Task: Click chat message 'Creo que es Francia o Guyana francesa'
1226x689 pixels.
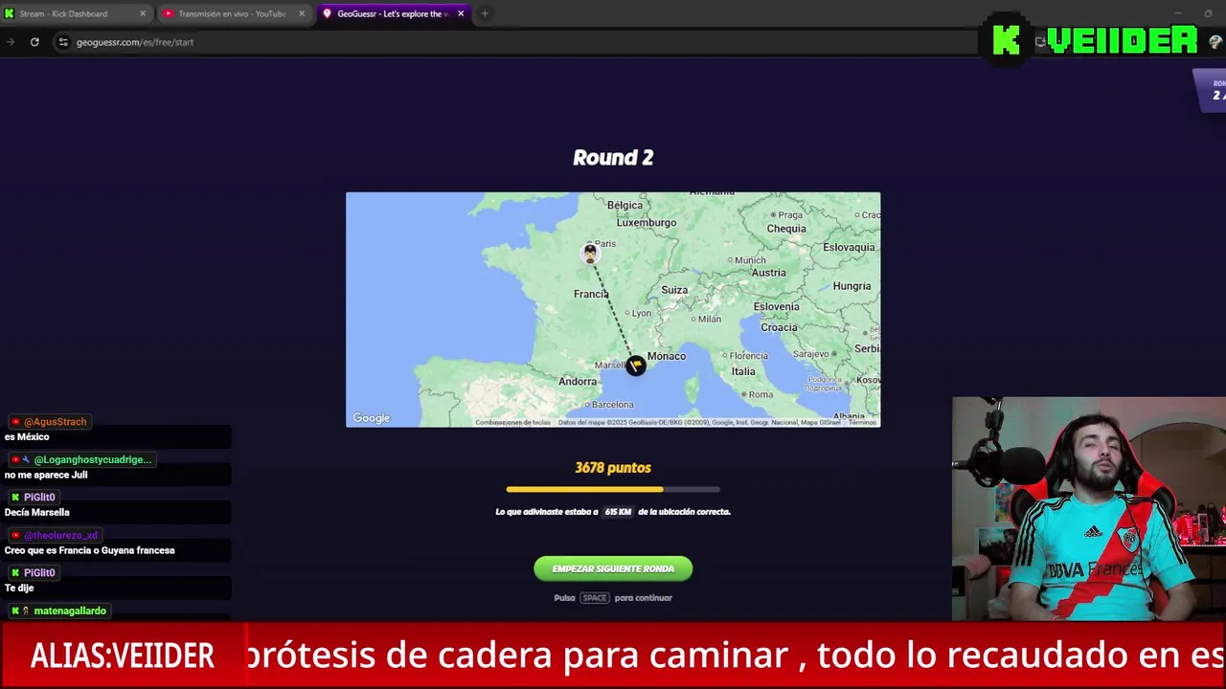Action: 90,550
